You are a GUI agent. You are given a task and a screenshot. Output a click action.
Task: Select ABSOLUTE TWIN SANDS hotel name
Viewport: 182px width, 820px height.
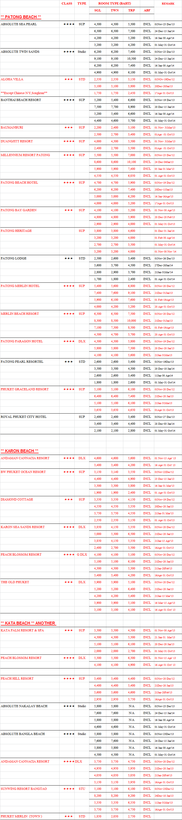[20, 52]
